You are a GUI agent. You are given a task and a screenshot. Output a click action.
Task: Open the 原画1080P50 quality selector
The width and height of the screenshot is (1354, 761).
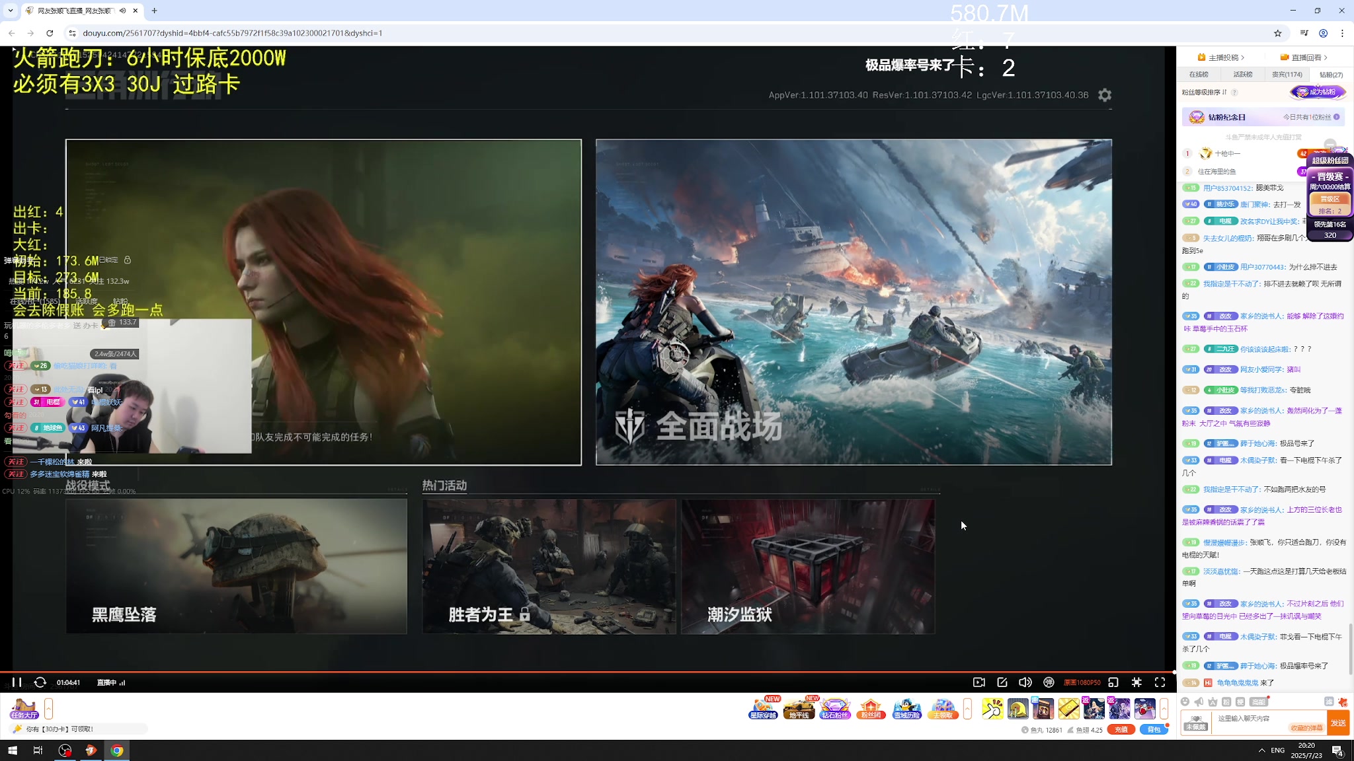(x=1082, y=682)
